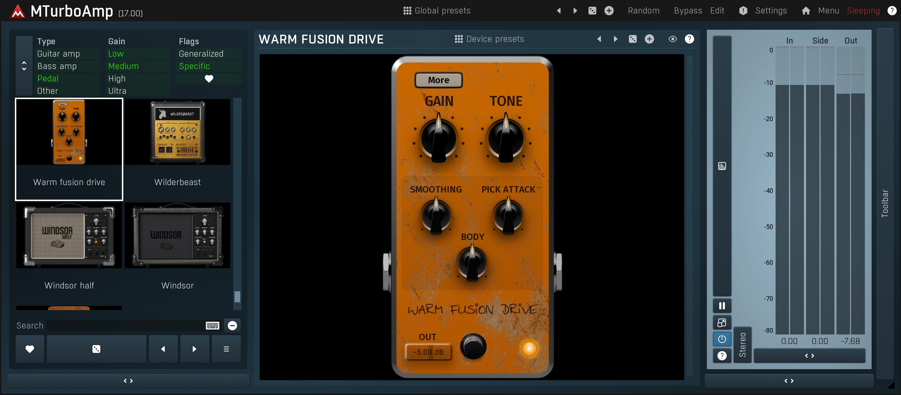Click the Bypass button in top bar
901x395 pixels.
(688, 11)
